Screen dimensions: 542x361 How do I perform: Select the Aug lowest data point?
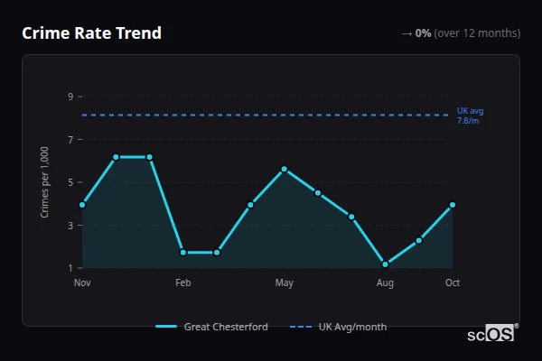point(385,264)
